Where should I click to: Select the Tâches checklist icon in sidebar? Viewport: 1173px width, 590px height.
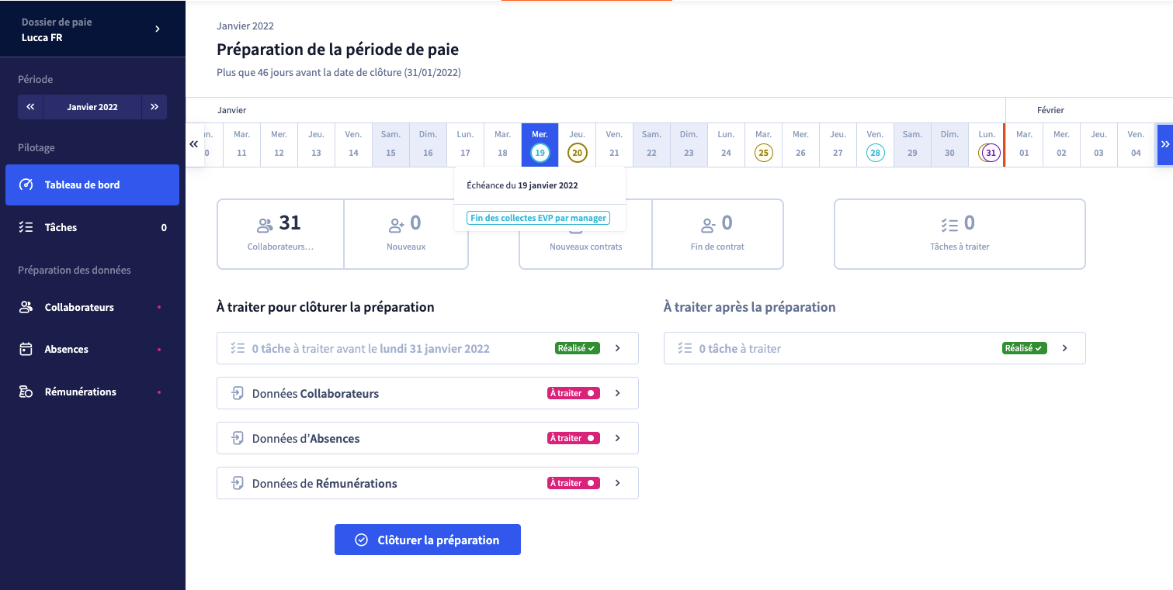[x=27, y=226]
